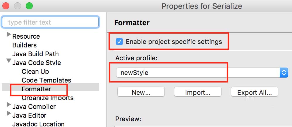Screen dimensions: 292x127
Task: Select Java Build Path item
Action: pos(35,54)
